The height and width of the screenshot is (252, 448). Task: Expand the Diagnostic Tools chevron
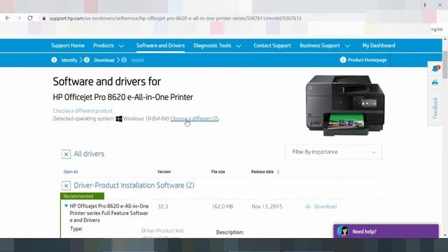click(x=239, y=45)
